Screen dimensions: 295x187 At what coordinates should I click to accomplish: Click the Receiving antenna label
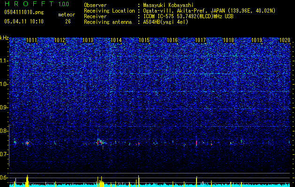click(x=108, y=22)
